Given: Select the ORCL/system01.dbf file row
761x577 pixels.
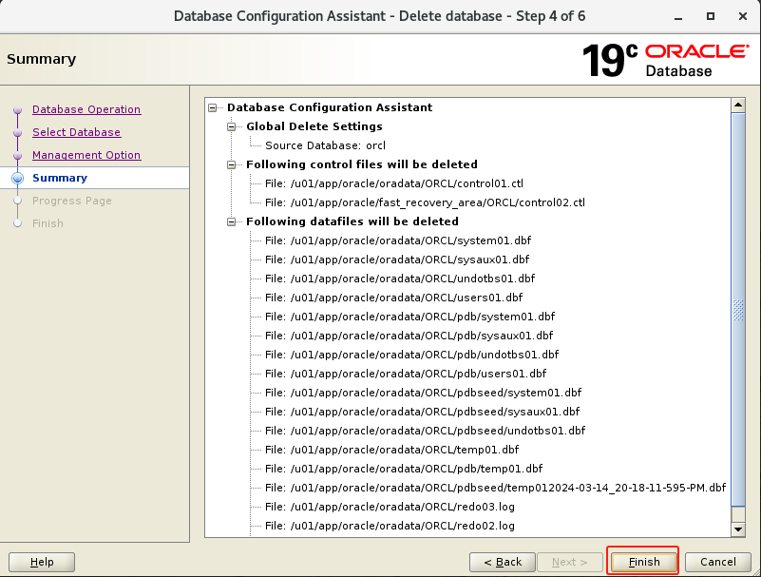Looking at the screenshot, I should click(398, 240).
